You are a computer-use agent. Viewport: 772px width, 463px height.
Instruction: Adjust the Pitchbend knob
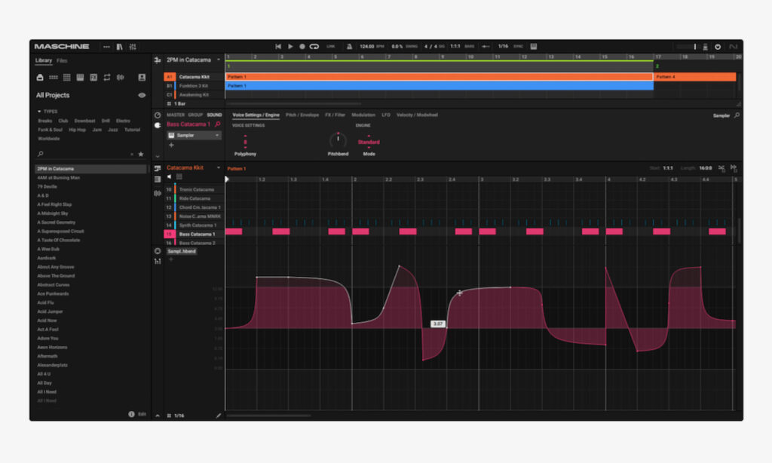tap(338, 140)
